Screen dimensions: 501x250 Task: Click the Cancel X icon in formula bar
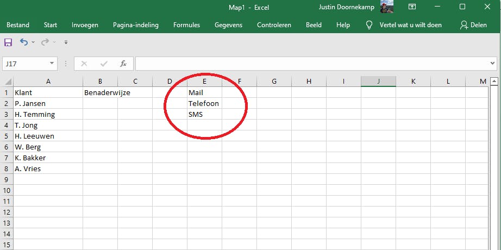point(84,64)
